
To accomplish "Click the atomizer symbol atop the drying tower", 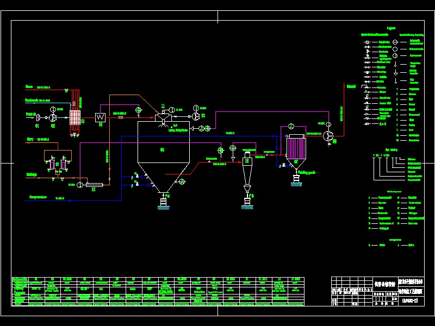I will click(162, 120).
